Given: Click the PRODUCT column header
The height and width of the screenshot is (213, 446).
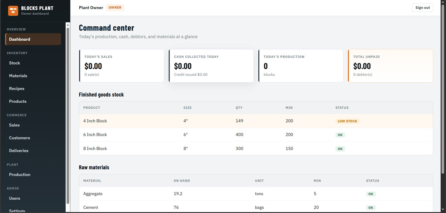Looking at the screenshot, I should [x=92, y=108].
